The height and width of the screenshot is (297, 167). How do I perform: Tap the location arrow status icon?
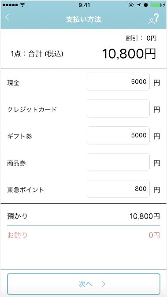(139, 5)
